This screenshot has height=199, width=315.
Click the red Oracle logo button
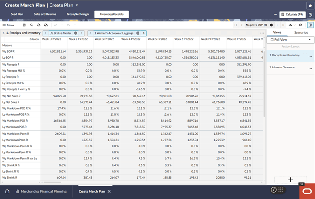click(x=307, y=191)
